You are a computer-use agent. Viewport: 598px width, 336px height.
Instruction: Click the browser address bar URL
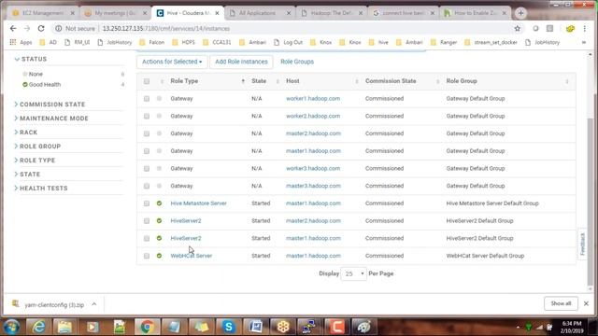point(166,29)
